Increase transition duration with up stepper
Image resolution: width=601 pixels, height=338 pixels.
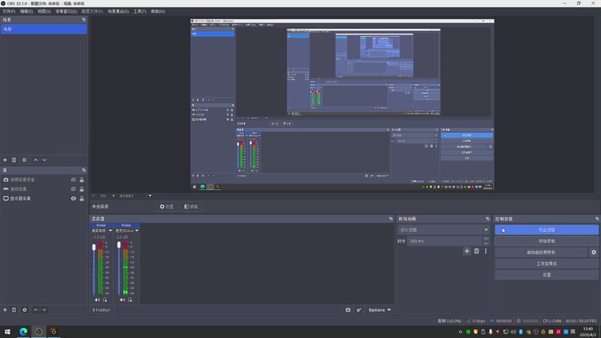click(x=486, y=239)
